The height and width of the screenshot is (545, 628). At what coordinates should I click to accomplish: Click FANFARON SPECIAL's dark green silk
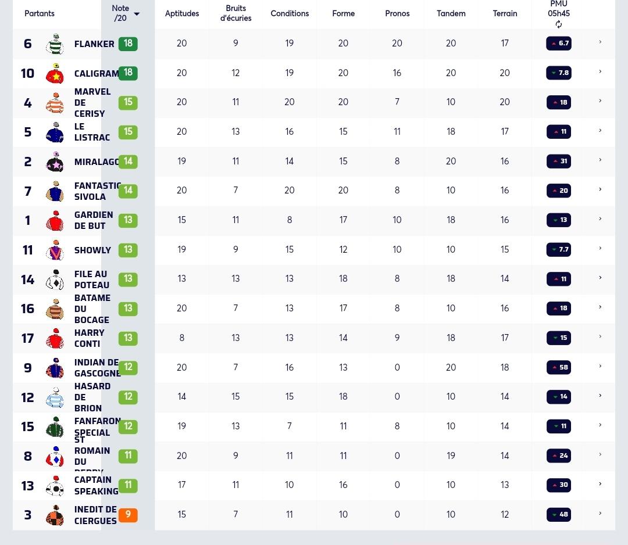point(55,426)
